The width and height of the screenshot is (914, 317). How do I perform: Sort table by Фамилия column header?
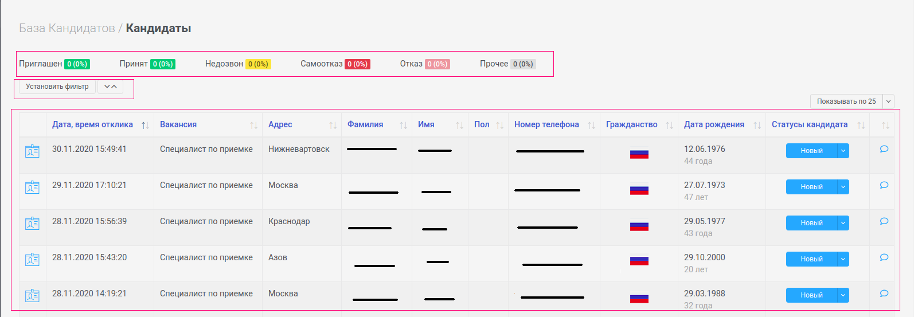pos(365,124)
